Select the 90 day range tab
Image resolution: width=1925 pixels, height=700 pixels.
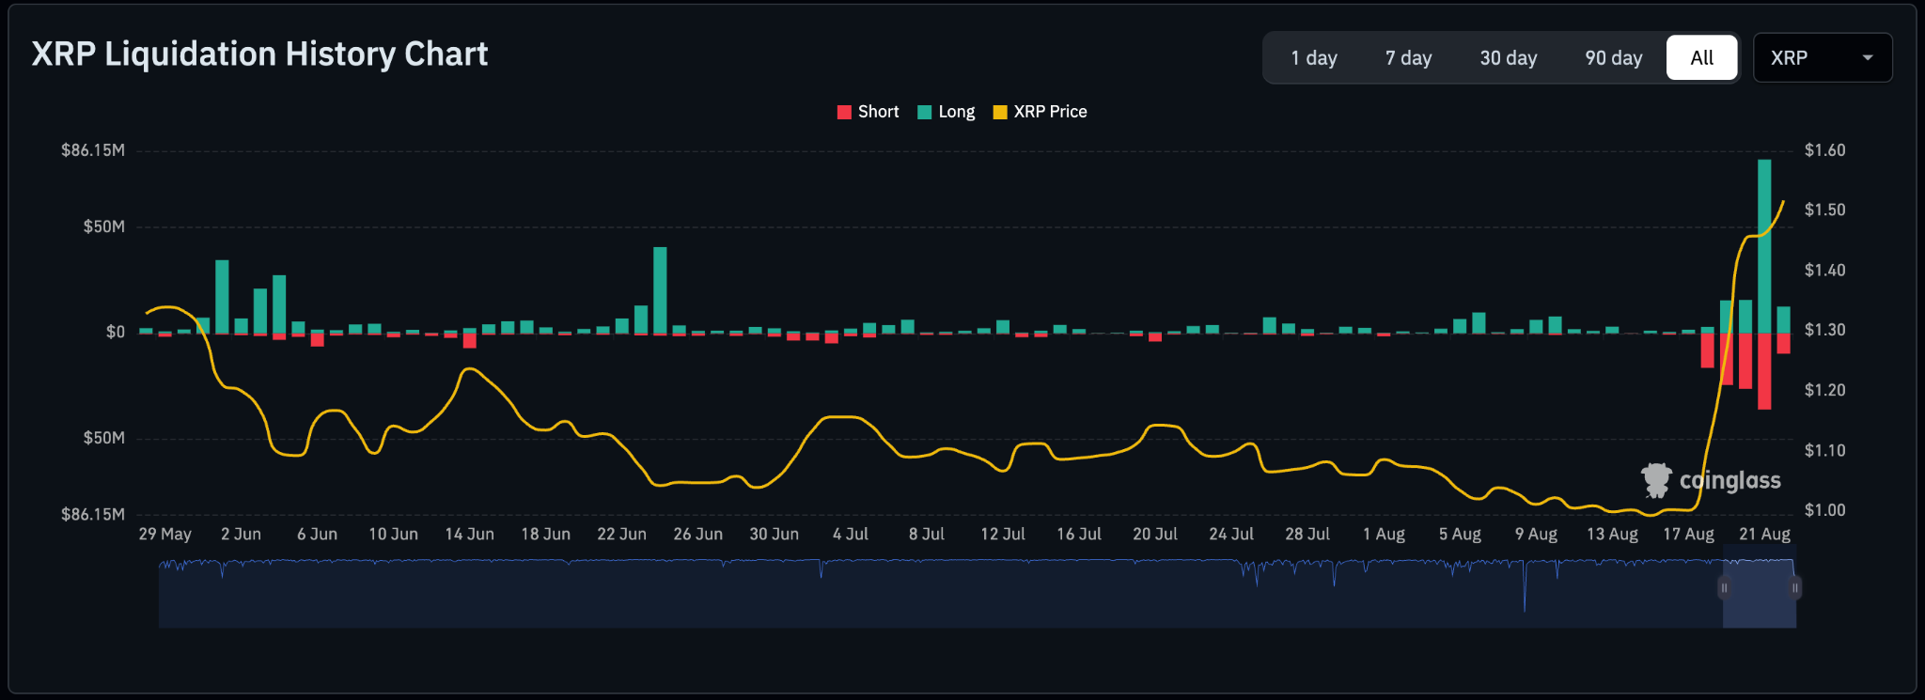click(x=1614, y=58)
